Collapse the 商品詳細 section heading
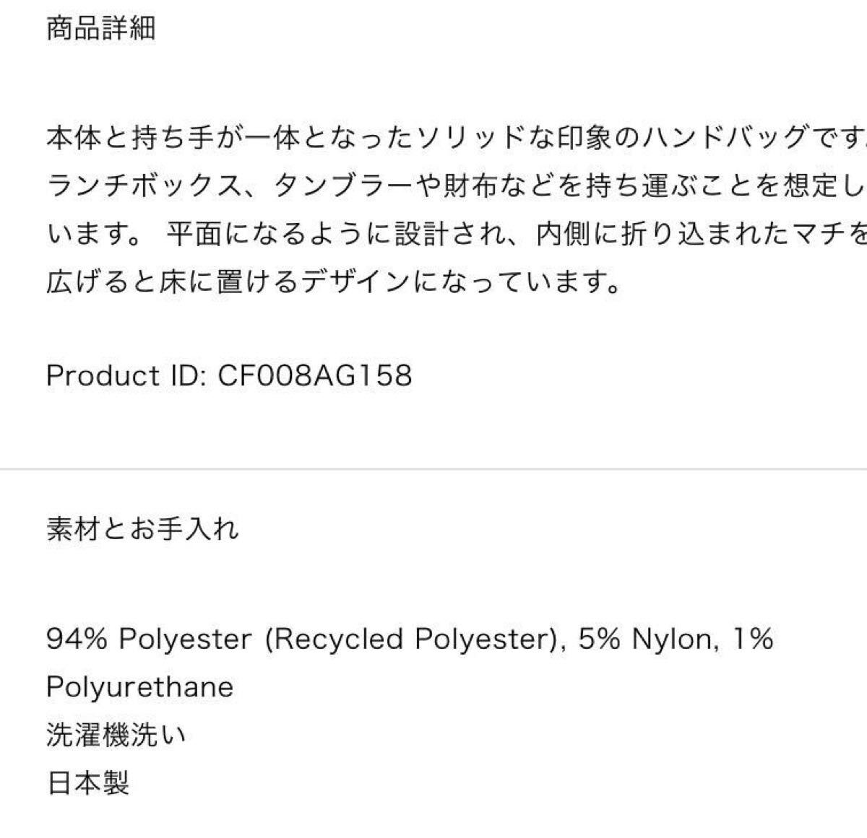Viewport: 867px width, 838px height. 100,29
